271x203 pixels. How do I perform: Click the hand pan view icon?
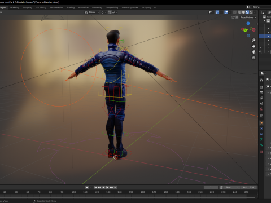coord(253,46)
